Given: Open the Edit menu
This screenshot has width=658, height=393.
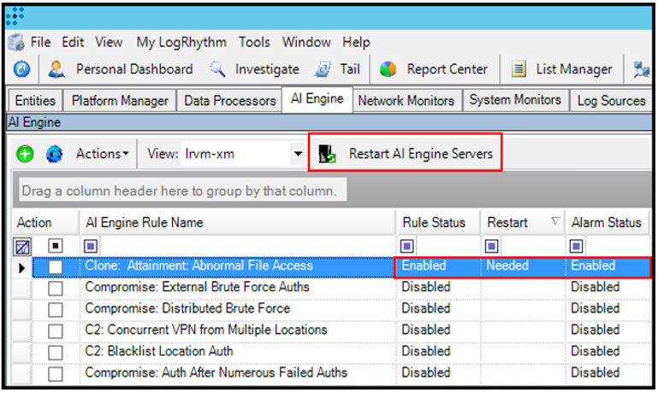Looking at the screenshot, I should (x=73, y=42).
